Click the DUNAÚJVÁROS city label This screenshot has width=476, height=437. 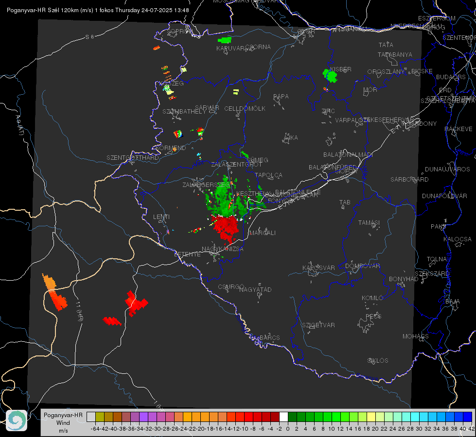click(447, 169)
